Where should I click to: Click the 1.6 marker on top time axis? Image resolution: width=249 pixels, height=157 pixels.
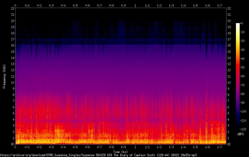pos(207,6)
